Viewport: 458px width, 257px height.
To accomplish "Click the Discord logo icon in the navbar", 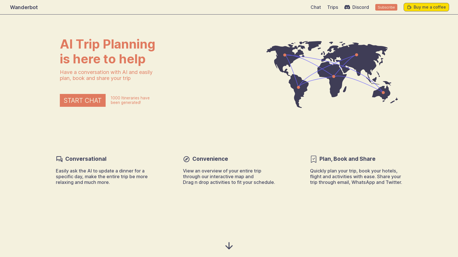I will [347, 7].
